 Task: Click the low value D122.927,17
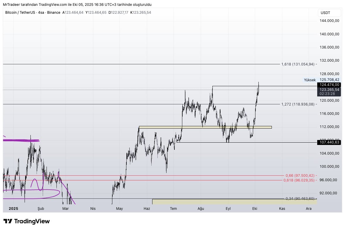(x=119, y=13)
